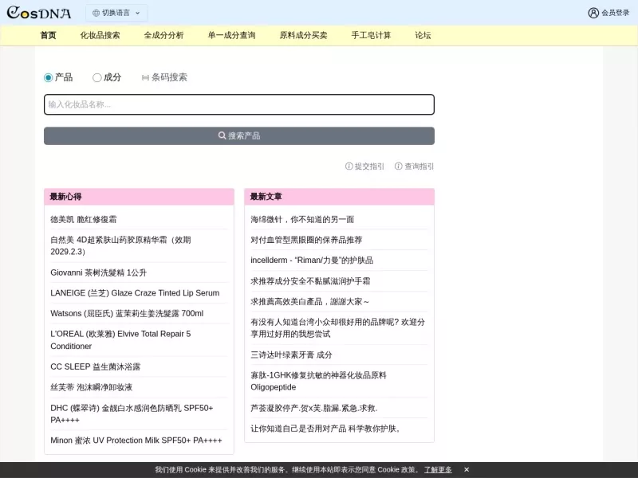The image size is (638, 478).
Task: Open Minon UV Protection Milk SPF50+ review
Action: click(x=136, y=441)
